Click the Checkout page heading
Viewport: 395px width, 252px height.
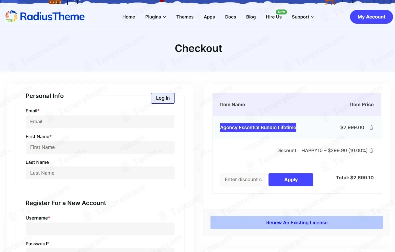point(198,48)
